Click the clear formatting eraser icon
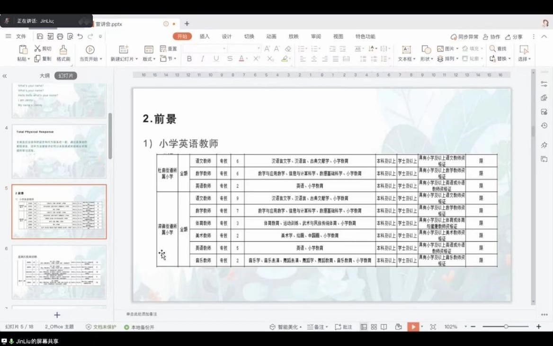 tap(288, 49)
